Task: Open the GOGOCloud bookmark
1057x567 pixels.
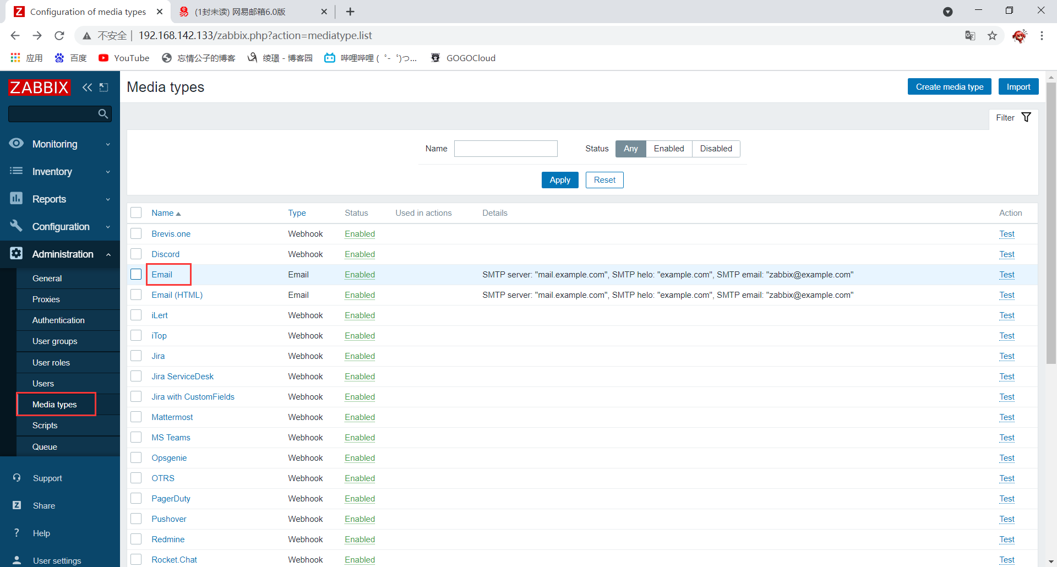Action: pos(463,58)
